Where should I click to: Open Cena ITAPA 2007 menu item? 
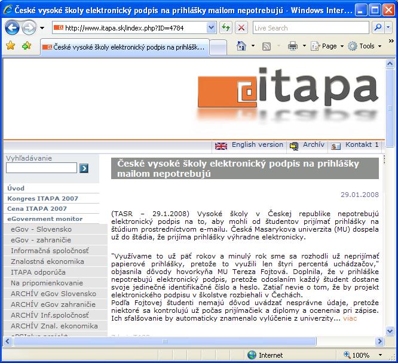click(37, 208)
